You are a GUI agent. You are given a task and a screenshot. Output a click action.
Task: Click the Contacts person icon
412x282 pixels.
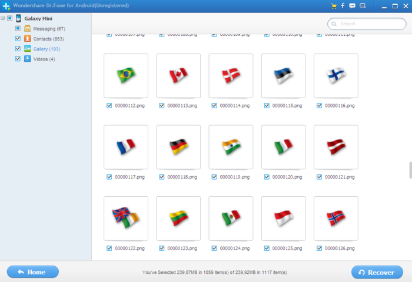click(x=28, y=39)
